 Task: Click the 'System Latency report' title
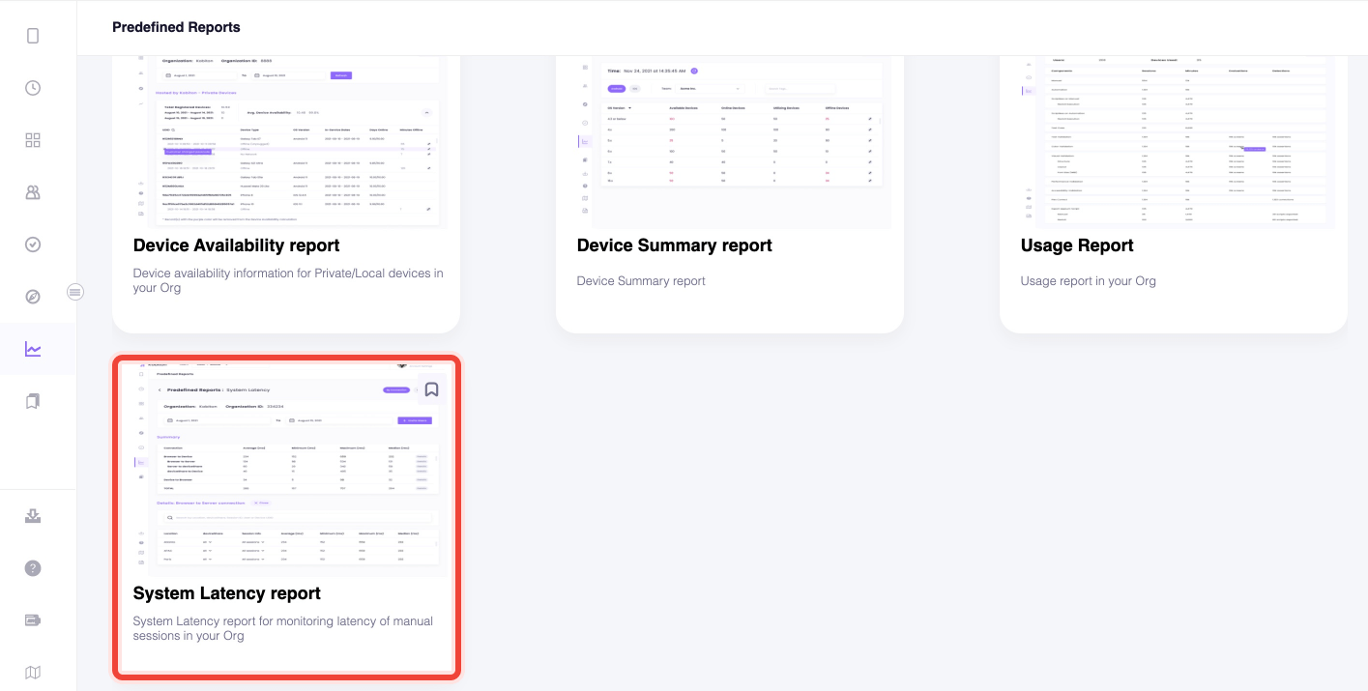[227, 593]
